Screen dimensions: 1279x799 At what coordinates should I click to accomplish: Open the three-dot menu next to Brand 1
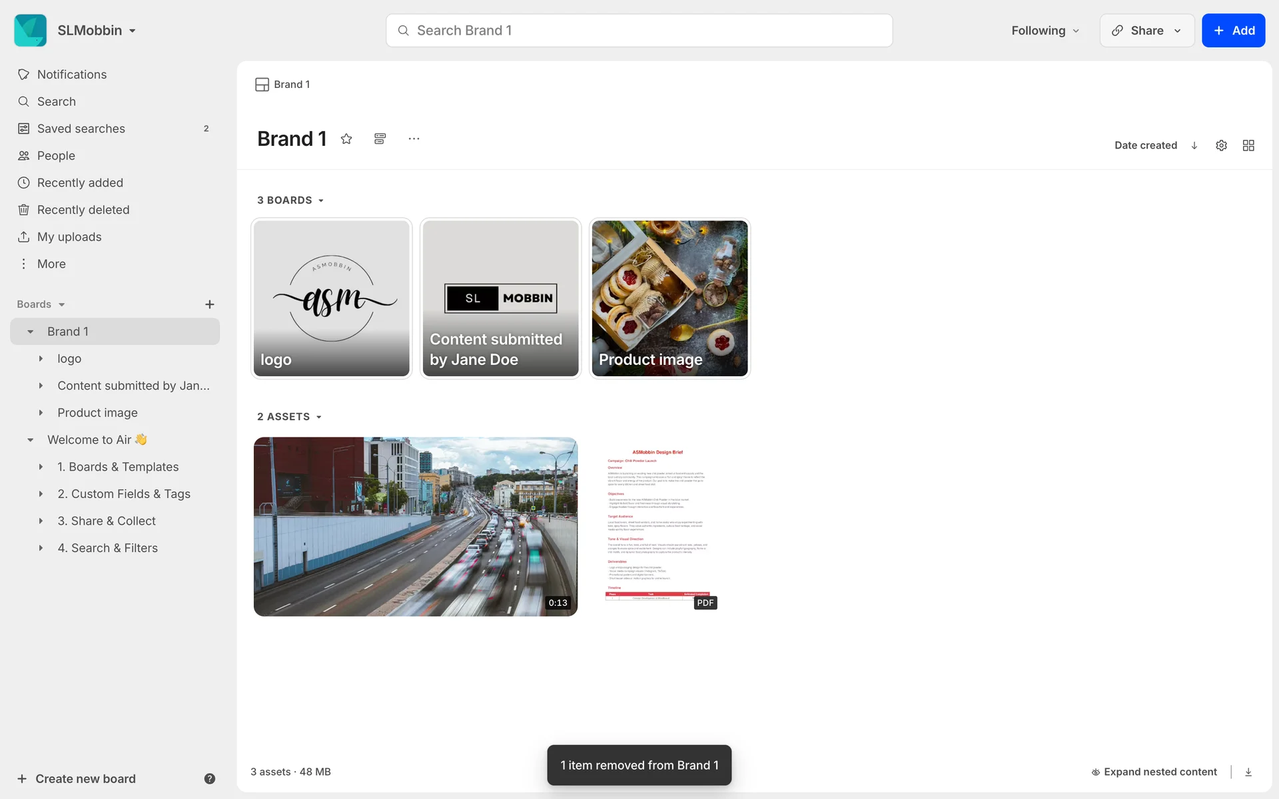click(414, 138)
